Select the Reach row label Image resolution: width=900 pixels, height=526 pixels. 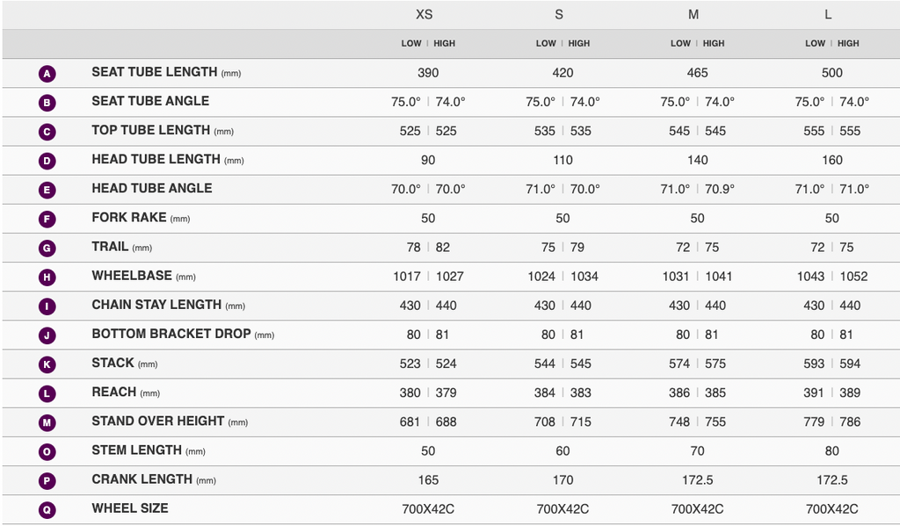tap(114, 392)
